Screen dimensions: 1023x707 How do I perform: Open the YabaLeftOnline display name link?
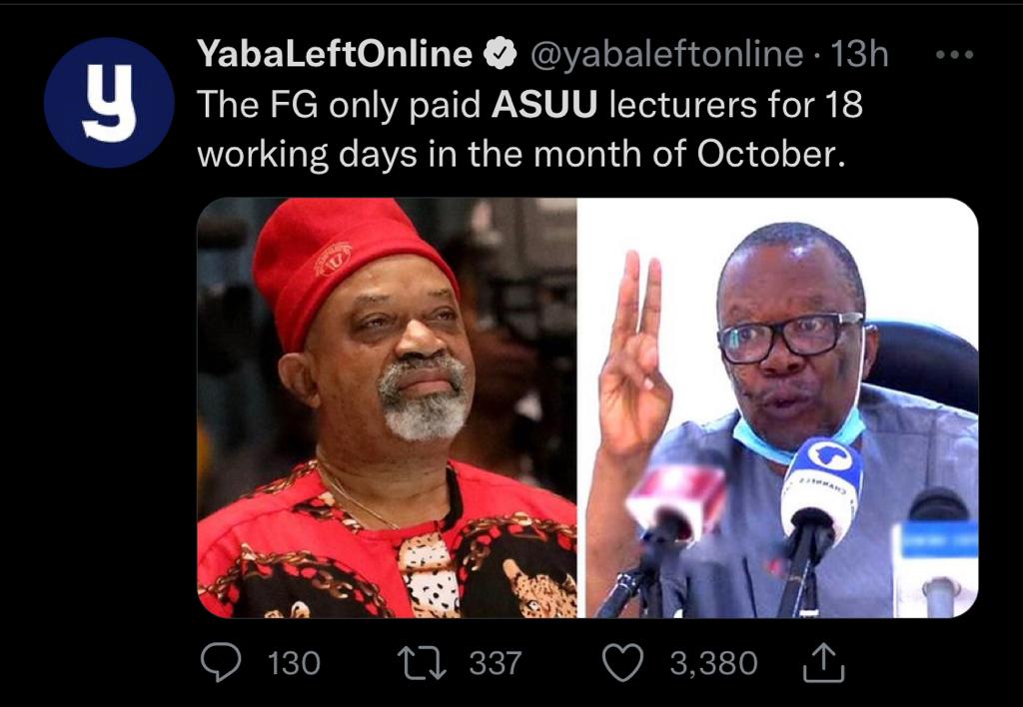tap(335, 54)
